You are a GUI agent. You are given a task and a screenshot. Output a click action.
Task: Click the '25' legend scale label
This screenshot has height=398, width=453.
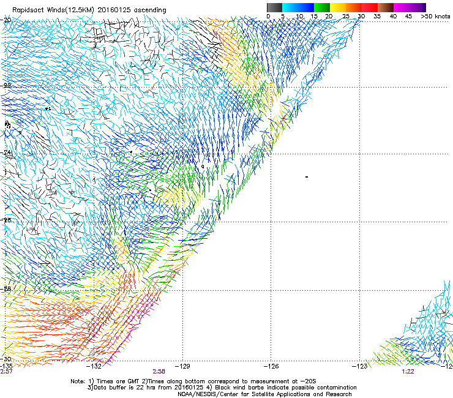pos(346,17)
